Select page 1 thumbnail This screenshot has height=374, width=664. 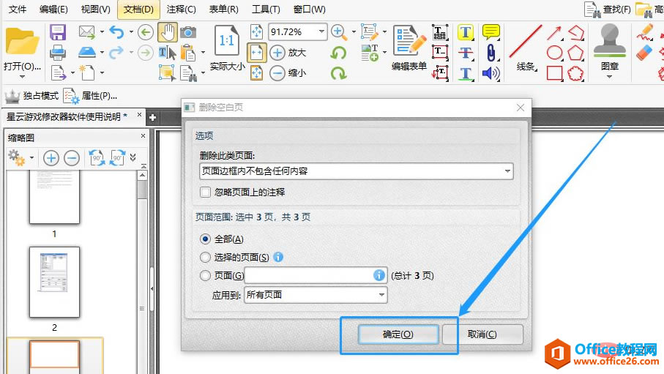(54, 197)
